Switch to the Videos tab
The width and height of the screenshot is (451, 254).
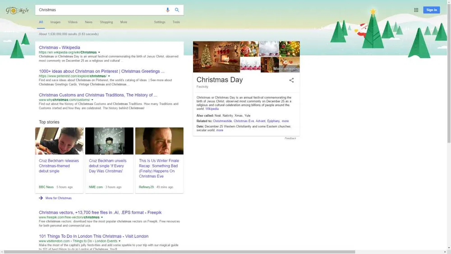[73, 22]
